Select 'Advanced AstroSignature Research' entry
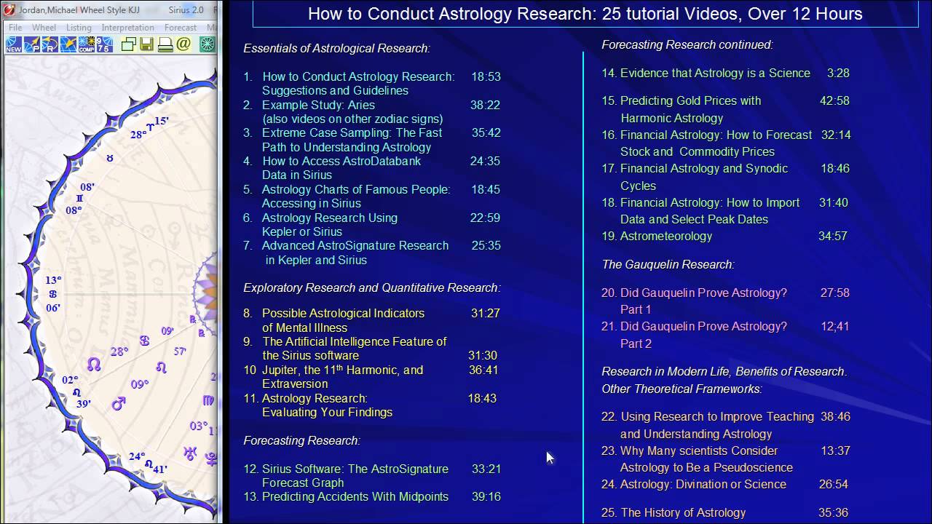Viewport: 932px width, 524px height. click(x=355, y=253)
